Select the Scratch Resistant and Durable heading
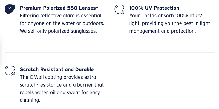The image size is (219, 109). [x=57, y=69]
